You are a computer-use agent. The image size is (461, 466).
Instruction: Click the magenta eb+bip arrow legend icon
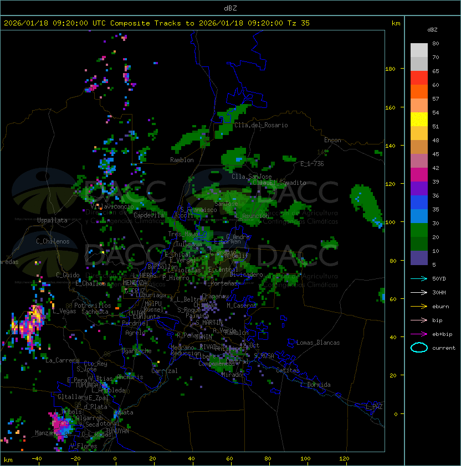pos(419,334)
